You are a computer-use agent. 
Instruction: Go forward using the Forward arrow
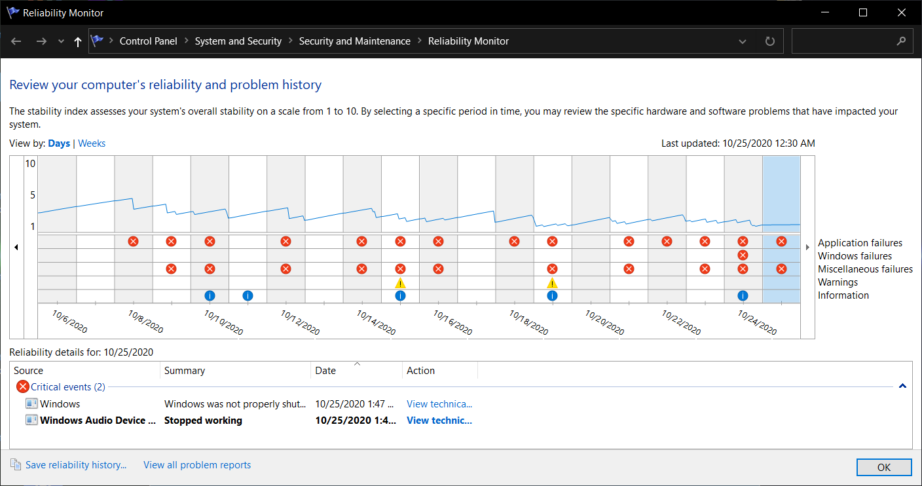click(41, 41)
